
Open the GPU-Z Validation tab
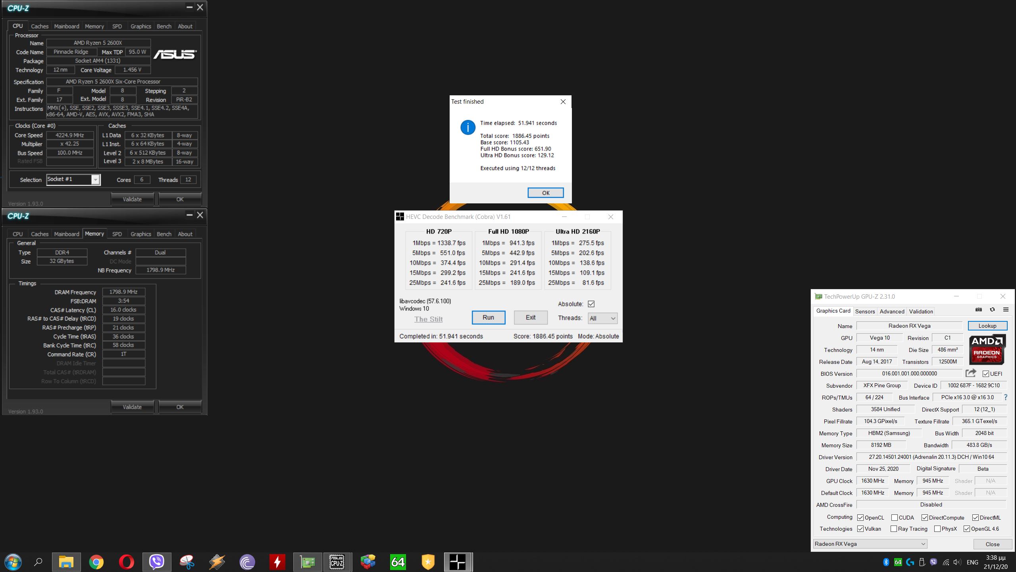[x=921, y=311]
